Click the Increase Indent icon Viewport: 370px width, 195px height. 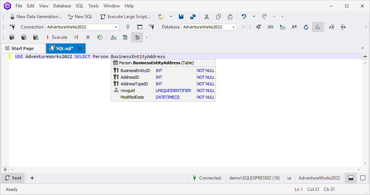pyautogui.click(x=343, y=27)
